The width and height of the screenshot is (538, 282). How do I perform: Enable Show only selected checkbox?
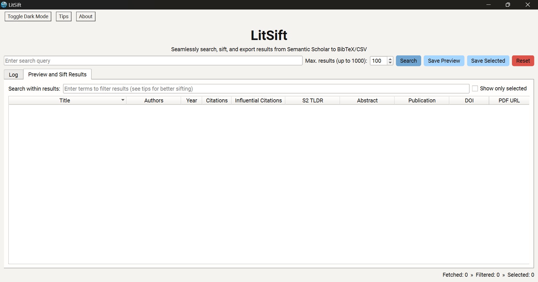coord(475,88)
